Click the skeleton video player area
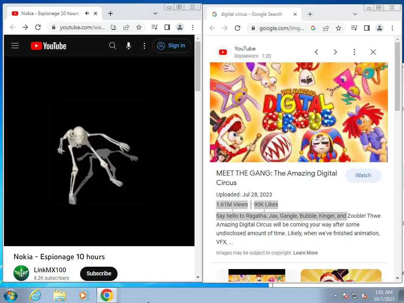Image resolution: width=404 pixels, height=303 pixels. tap(99, 151)
